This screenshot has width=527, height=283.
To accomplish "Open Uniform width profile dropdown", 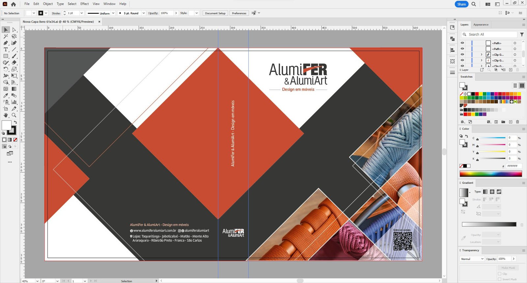I will pos(113,13).
